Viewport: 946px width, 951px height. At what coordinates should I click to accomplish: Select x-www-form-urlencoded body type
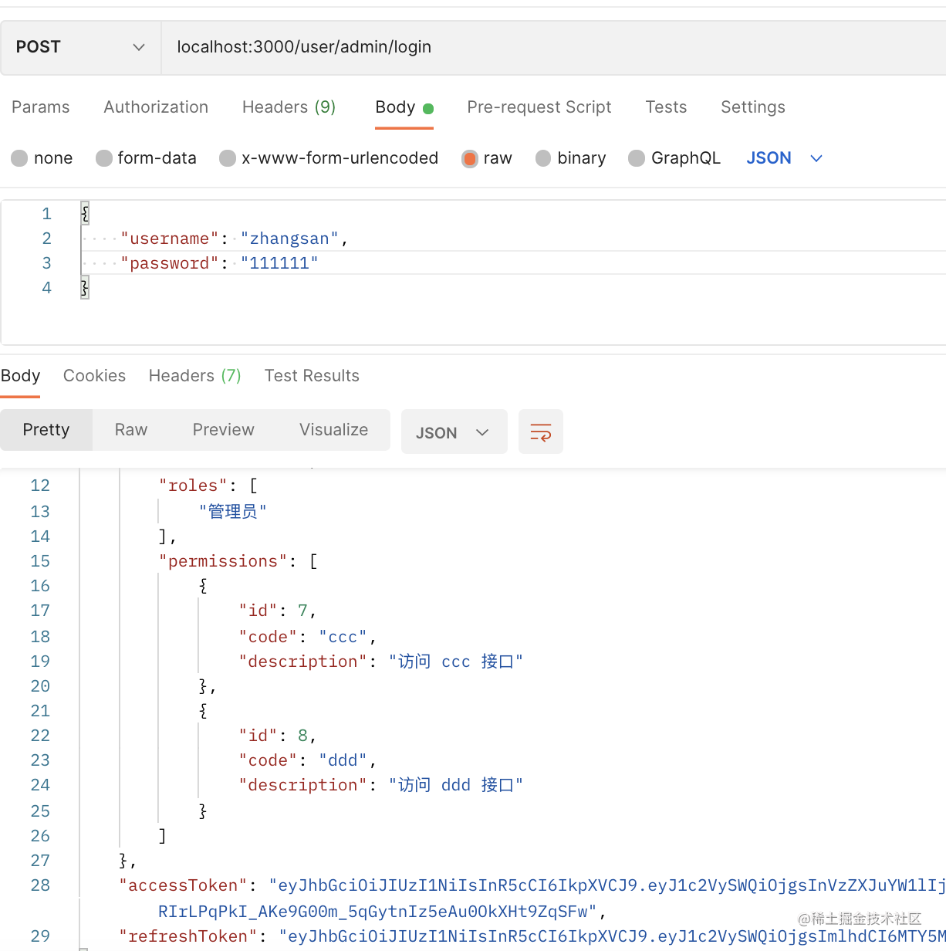click(228, 158)
